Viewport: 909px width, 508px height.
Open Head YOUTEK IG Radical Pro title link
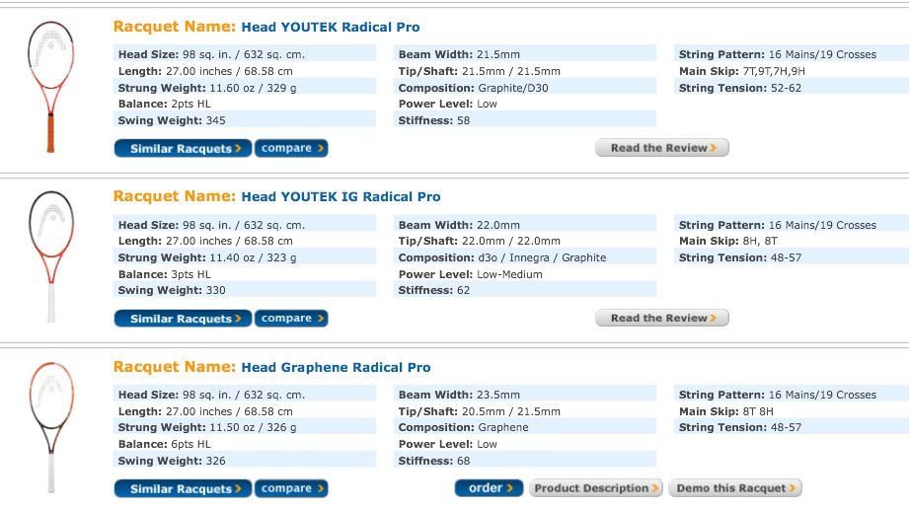(341, 196)
